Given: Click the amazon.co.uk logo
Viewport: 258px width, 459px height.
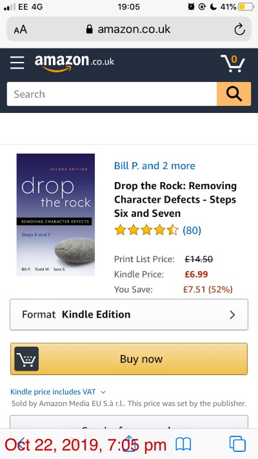Looking at the screenshot, I should [74, 63].
